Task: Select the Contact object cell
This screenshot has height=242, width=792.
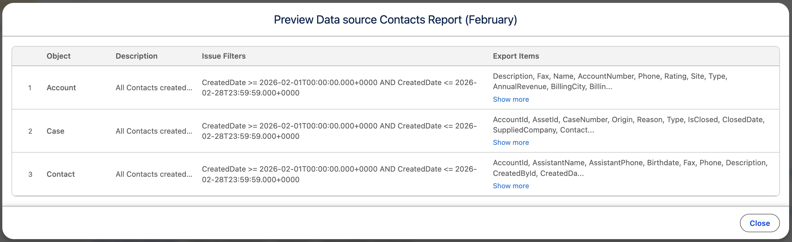Action: click(61, 174)
